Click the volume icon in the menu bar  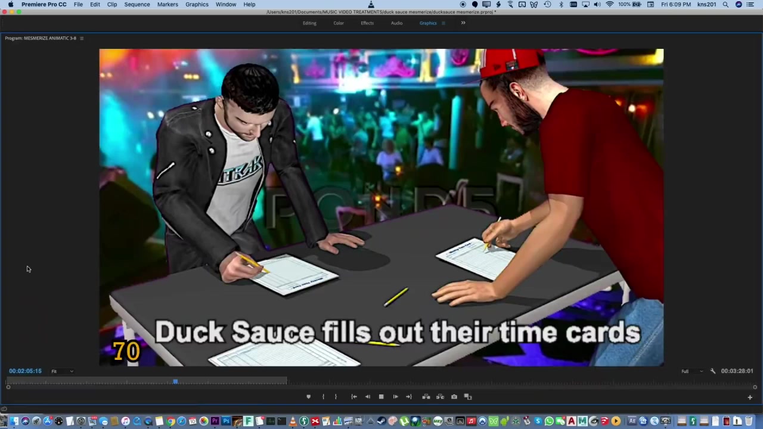(x=597, y=4)
